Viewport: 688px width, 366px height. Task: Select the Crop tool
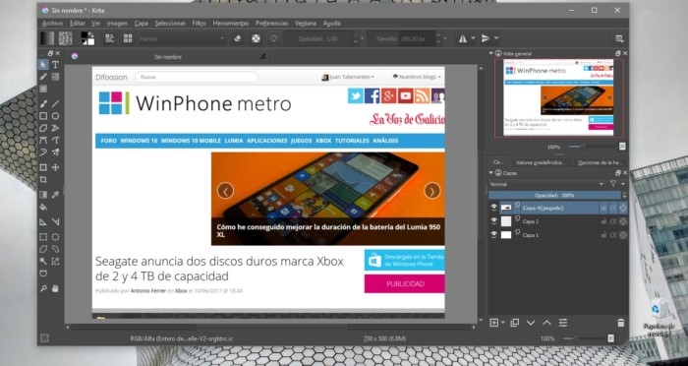click(43, 179)
